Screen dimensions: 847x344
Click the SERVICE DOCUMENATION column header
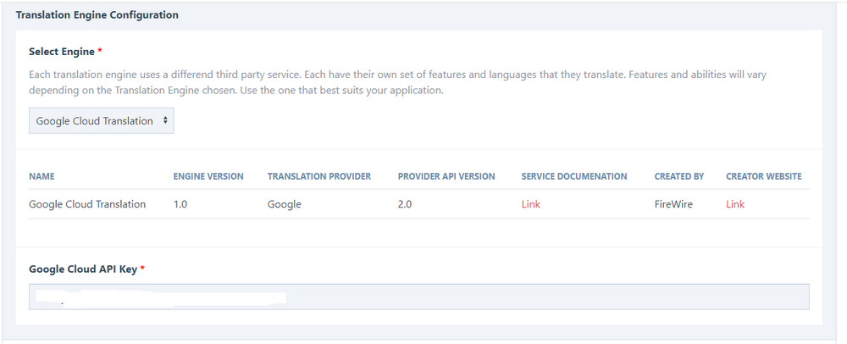click(x=574, y=176)
